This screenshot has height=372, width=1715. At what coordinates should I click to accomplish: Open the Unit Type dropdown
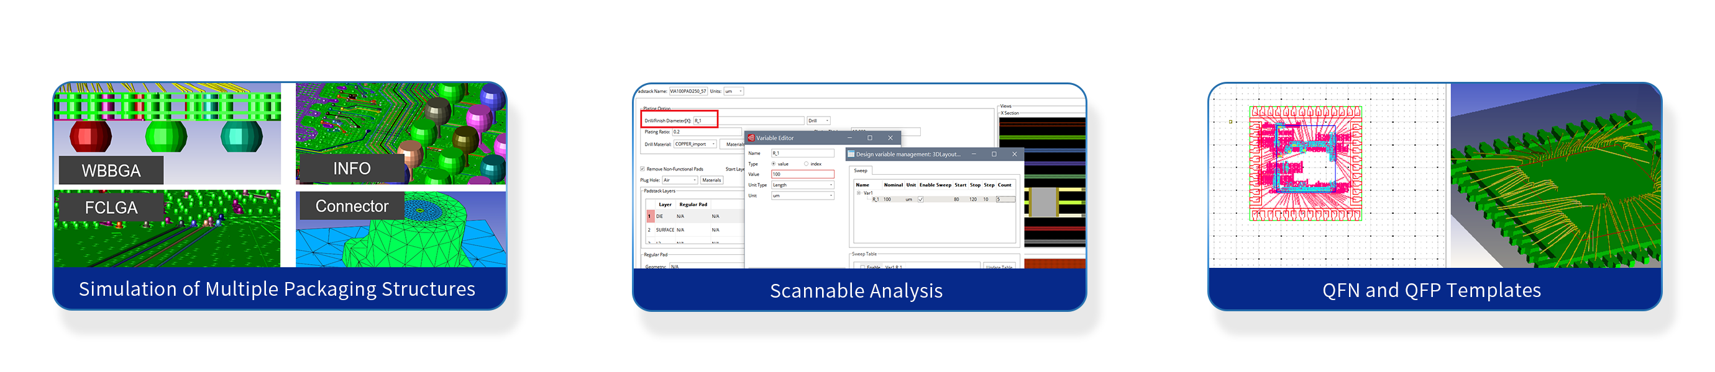coord(802,185)
